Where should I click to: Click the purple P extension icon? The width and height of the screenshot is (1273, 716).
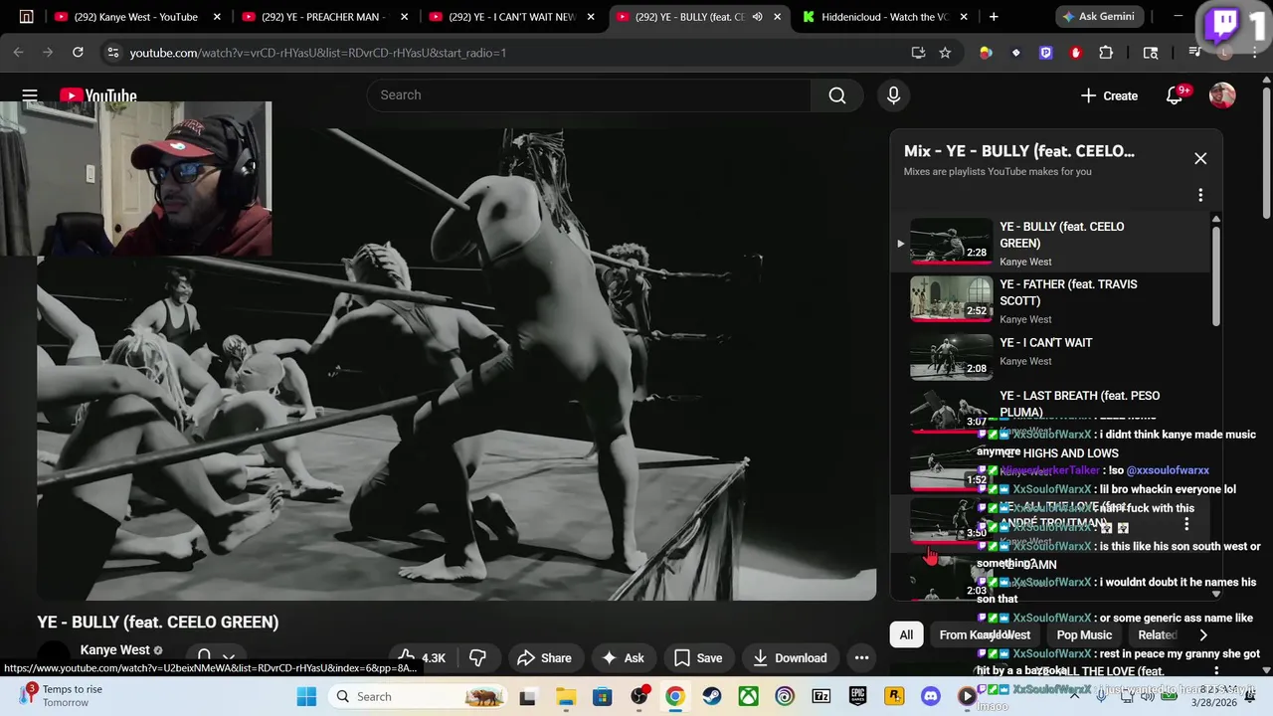[1045, 52]
